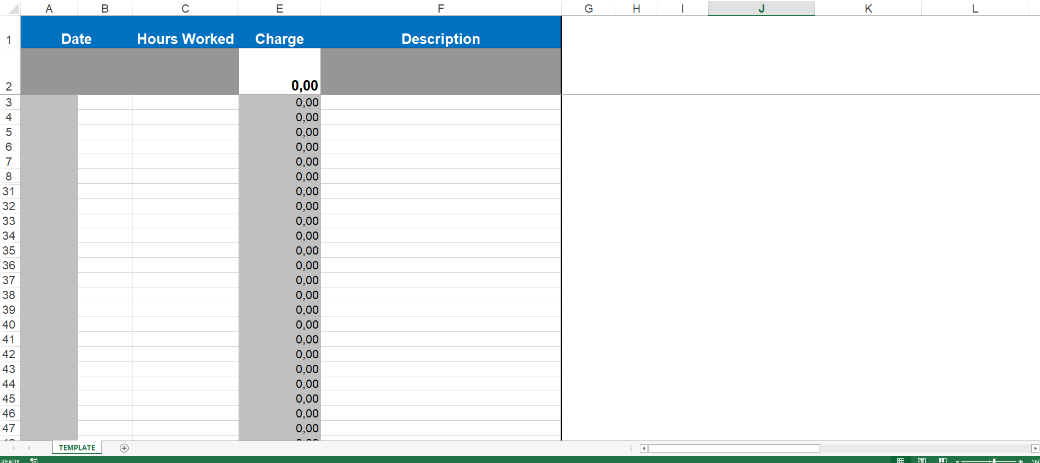This screenshot has height=463, width=1040.
Task: Click the zoom in plus icon
Action: point(1021,461)
